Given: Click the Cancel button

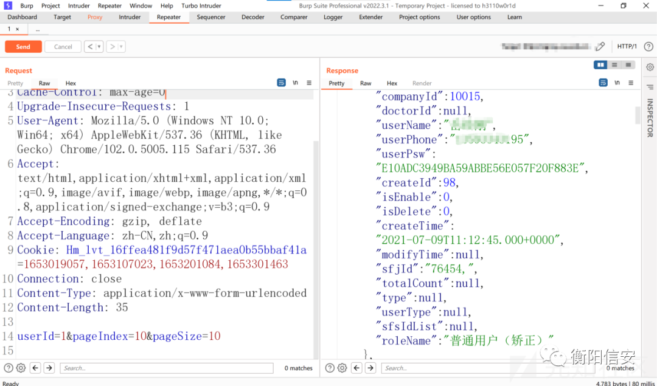Looking at the screenshot, I should pos(63,46).
